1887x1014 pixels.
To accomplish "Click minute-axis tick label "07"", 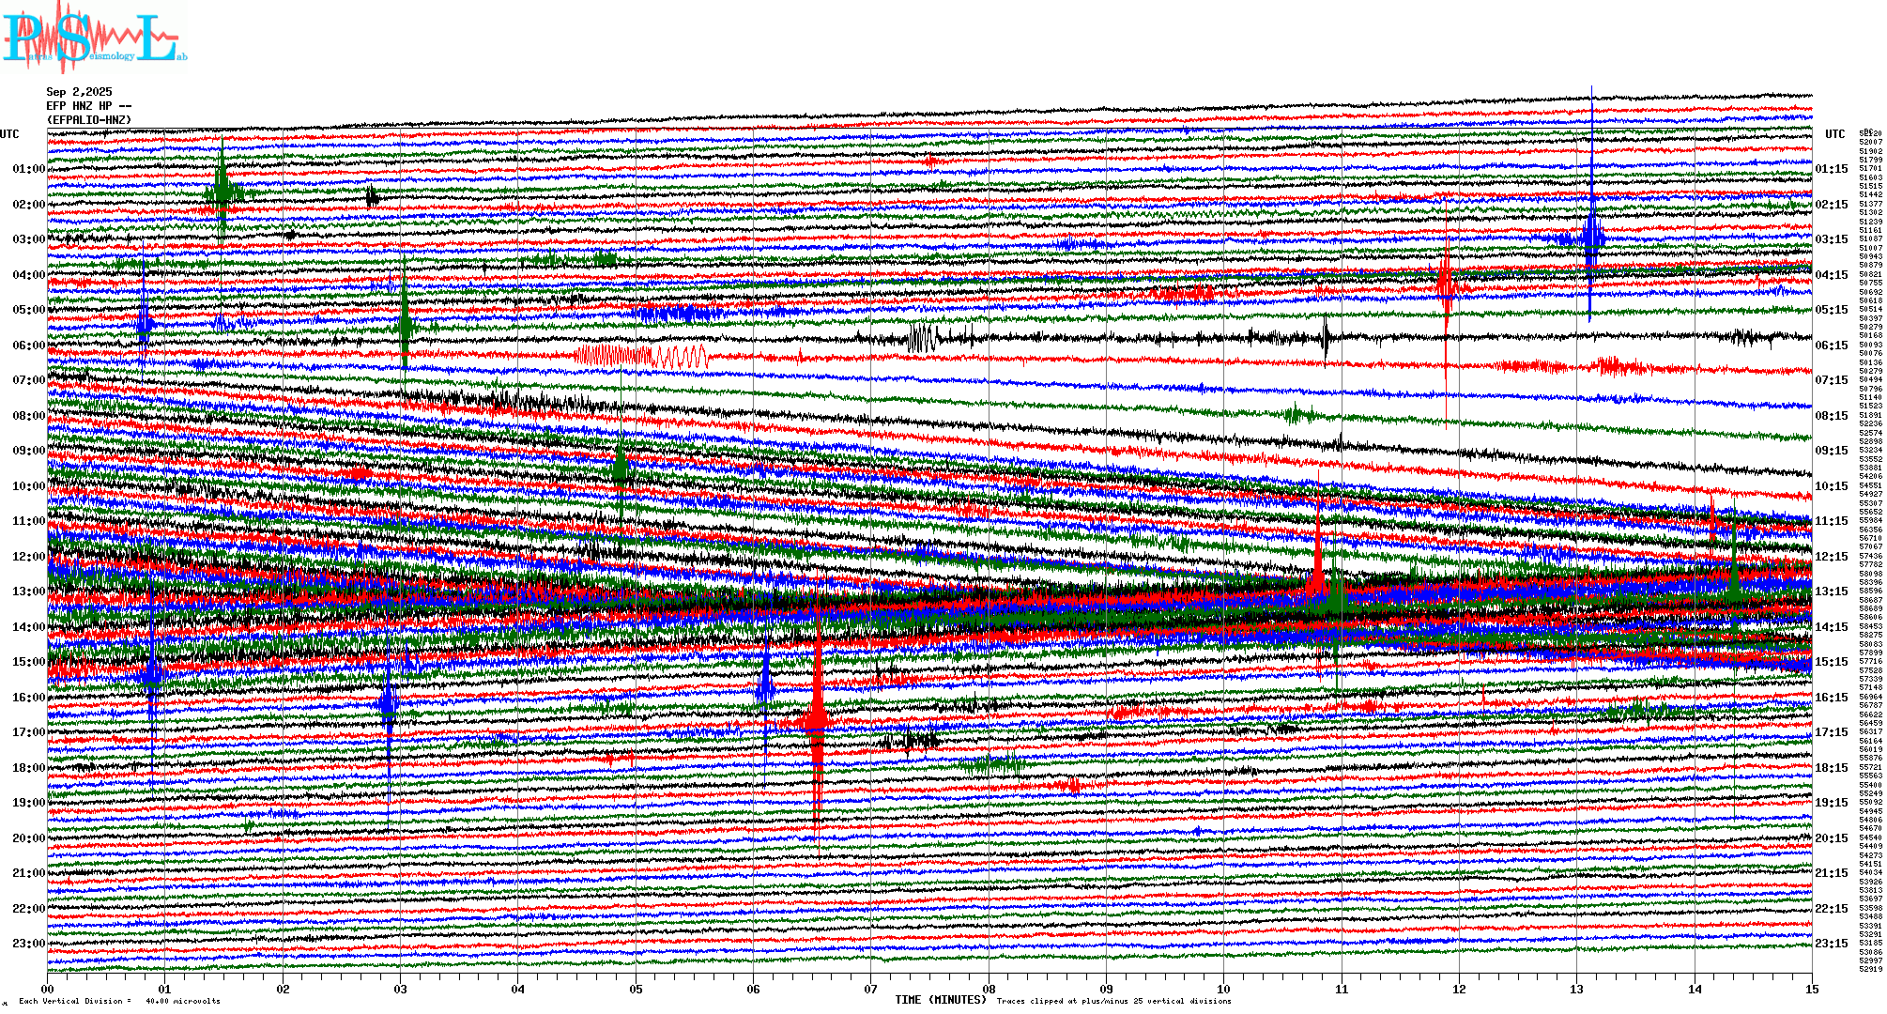I will pyautogui.click(x=871, y=989).
